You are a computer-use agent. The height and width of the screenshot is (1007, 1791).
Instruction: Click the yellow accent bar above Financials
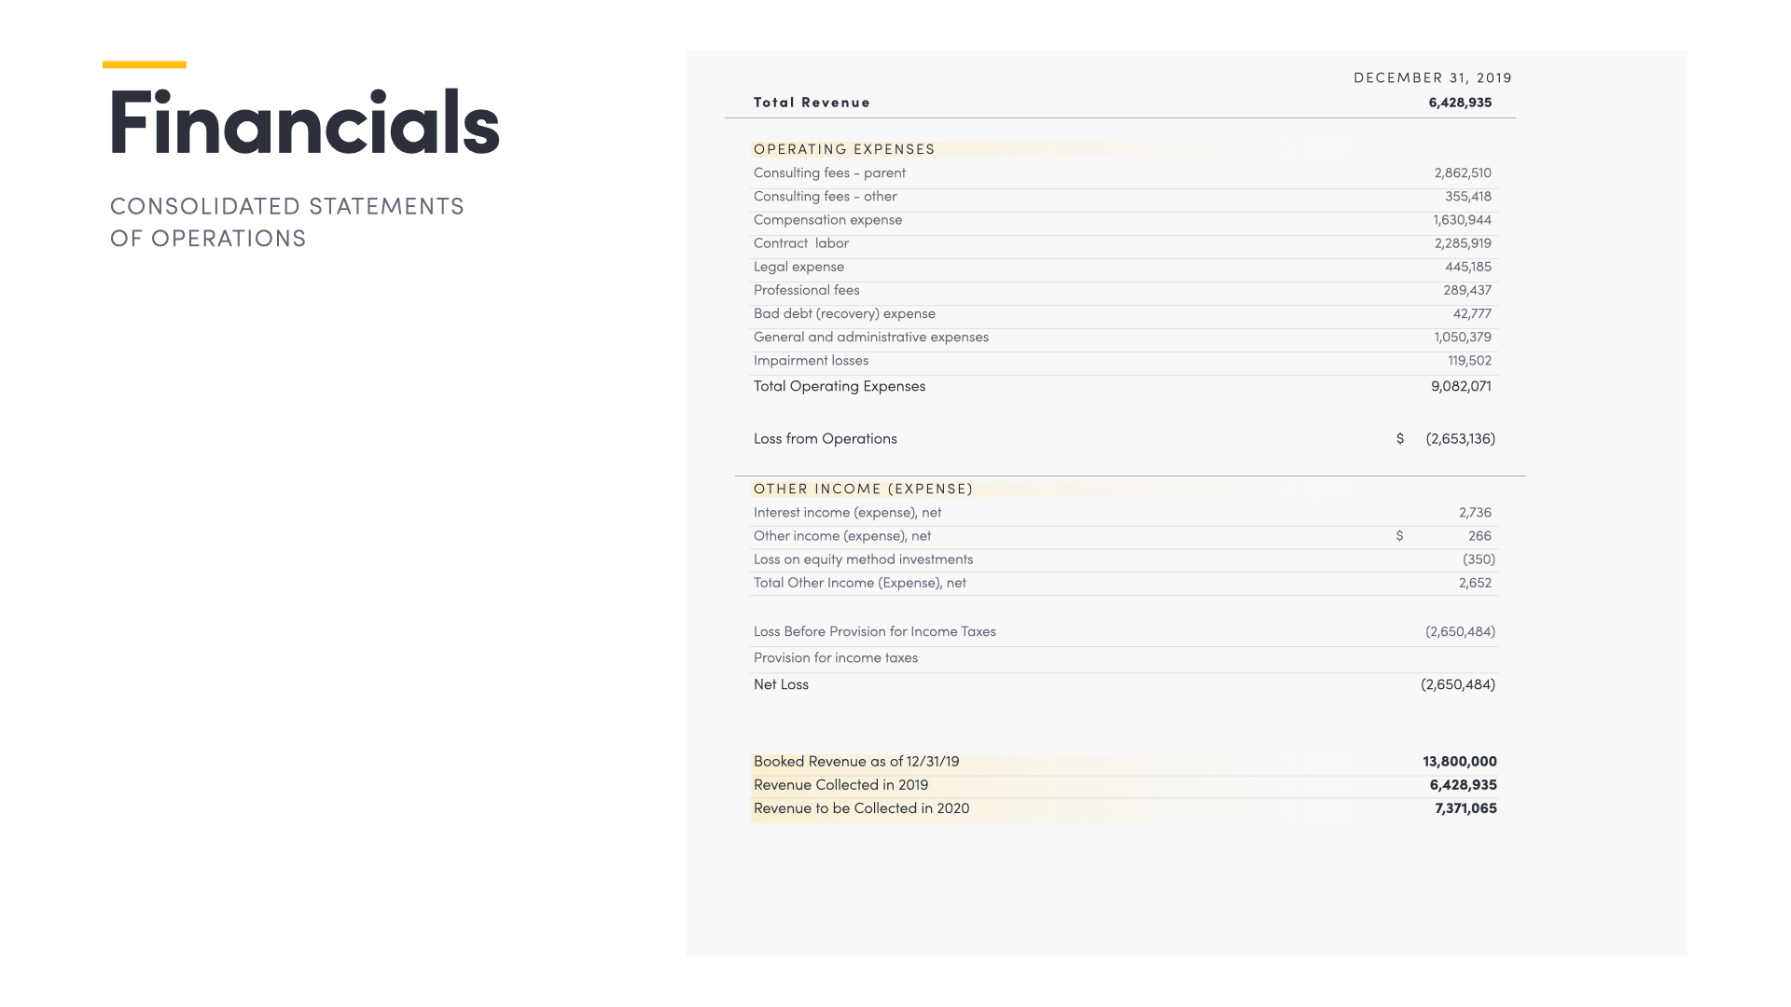145,64
